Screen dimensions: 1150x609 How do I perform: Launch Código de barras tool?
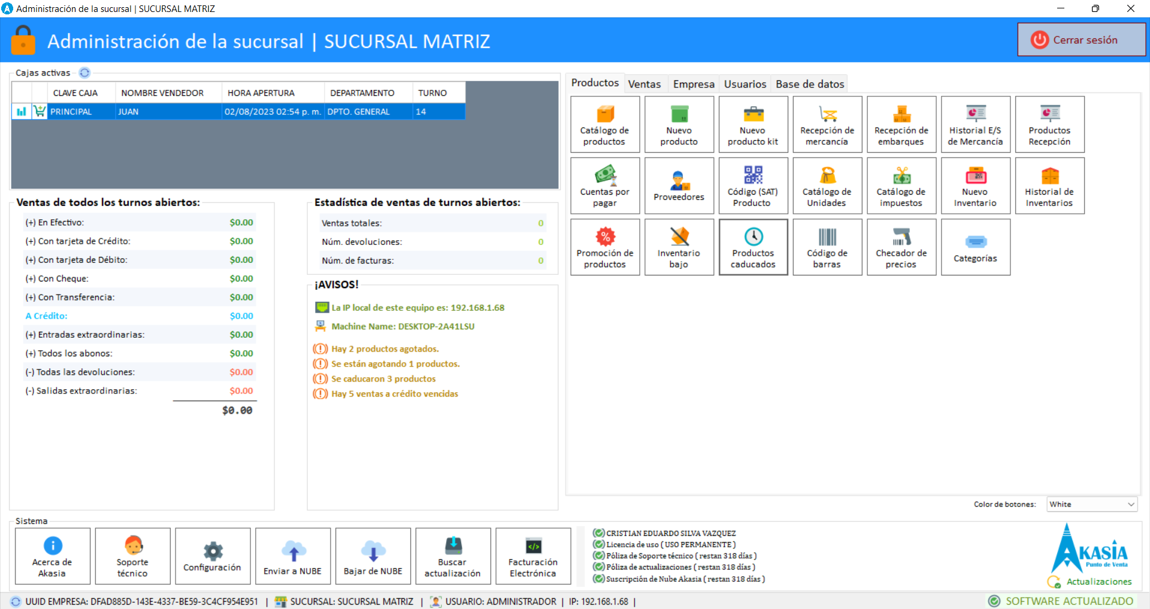(827, 247)
